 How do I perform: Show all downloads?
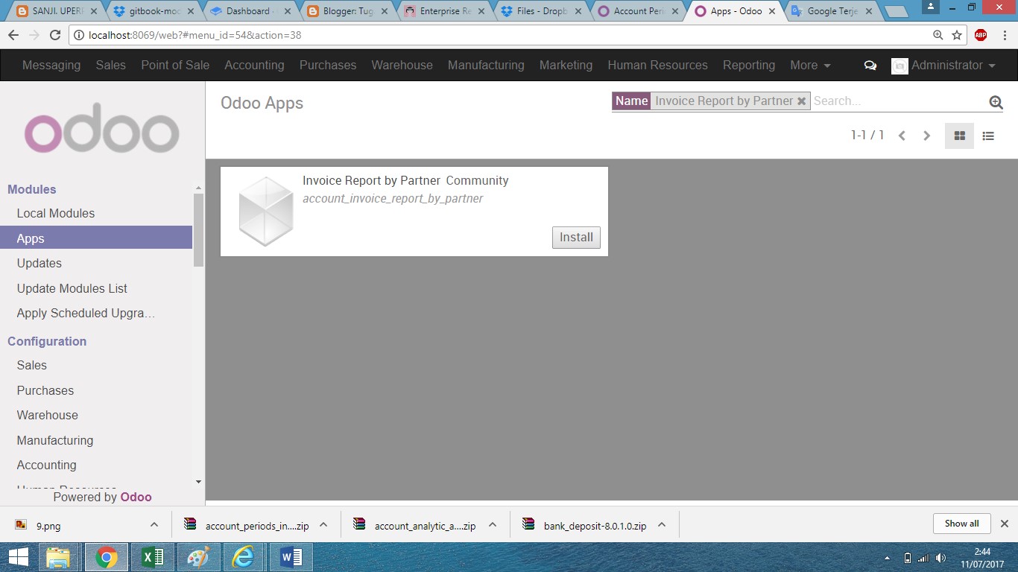[x=961, y=524]
